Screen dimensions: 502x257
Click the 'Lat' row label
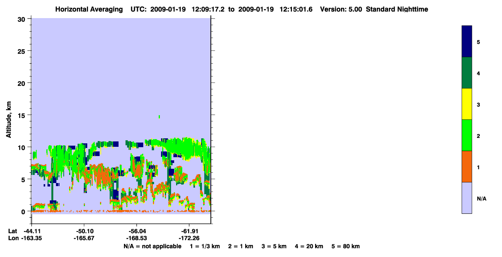click(12, 231)
